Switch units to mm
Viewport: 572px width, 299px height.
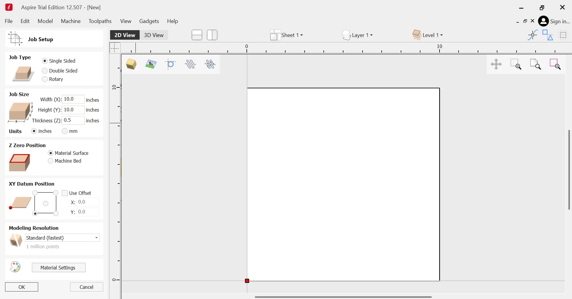point(65,131)
